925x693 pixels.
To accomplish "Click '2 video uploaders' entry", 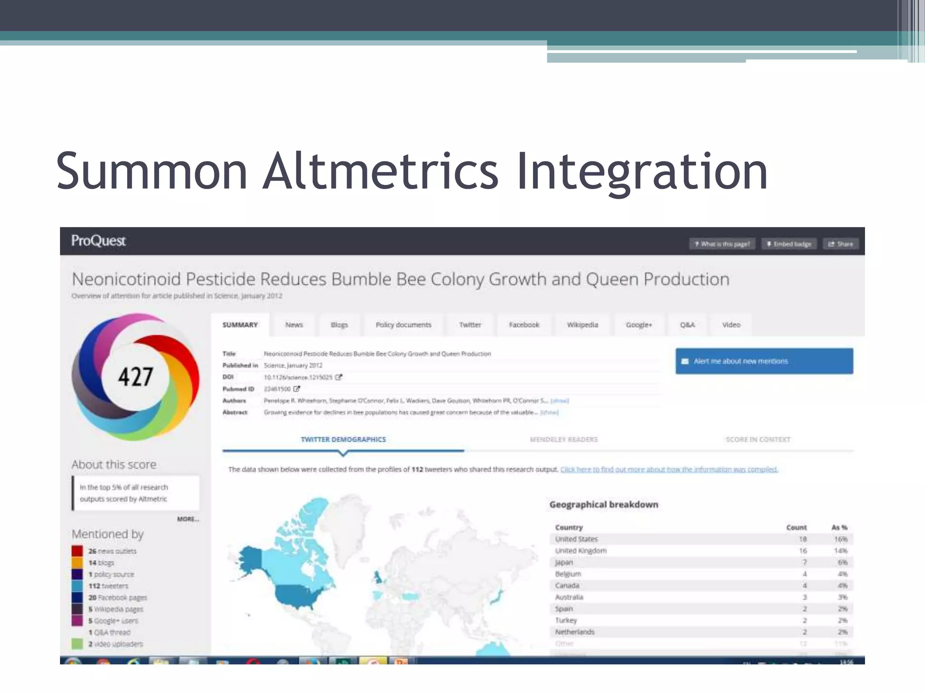I will click(x=116, y=644).
